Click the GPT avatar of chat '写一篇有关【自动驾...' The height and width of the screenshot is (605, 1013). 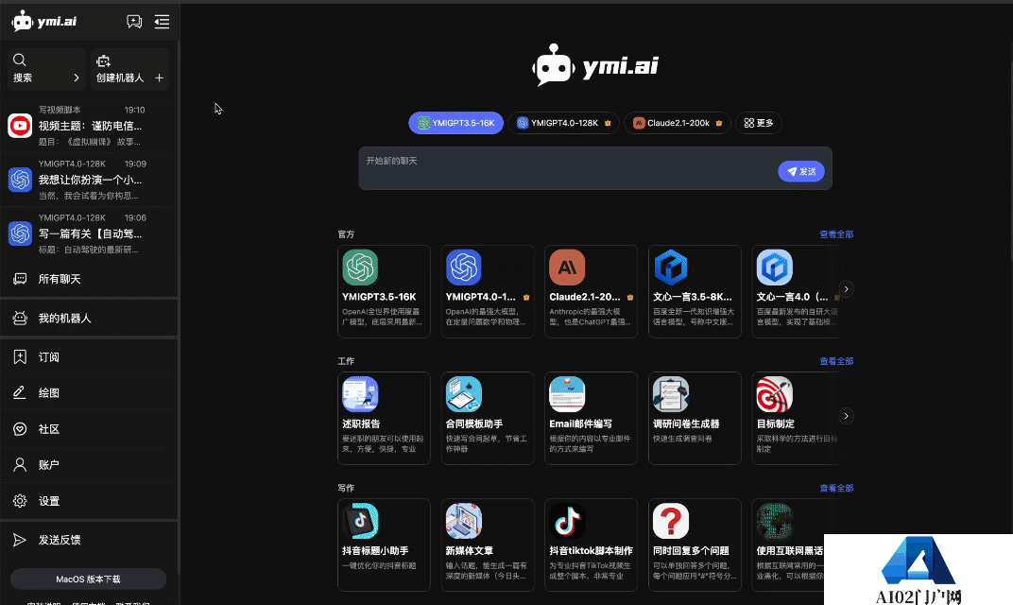pos(20,233)
